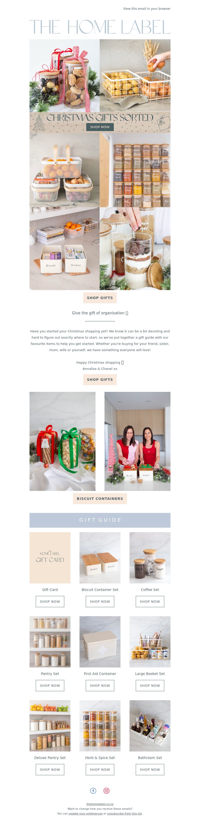The image size is (200, 831).
Task: Click Shop Now on Christmas Gifts Sorted banner
Action: coord(100,127)
